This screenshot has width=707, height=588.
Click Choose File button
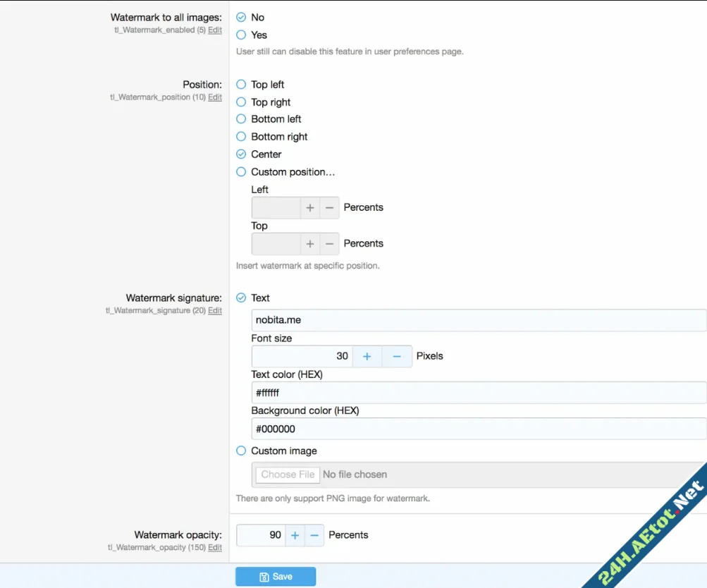point(288,475)
